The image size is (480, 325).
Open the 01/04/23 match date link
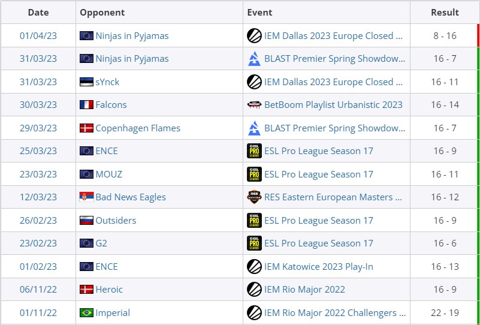click(38, 36)
